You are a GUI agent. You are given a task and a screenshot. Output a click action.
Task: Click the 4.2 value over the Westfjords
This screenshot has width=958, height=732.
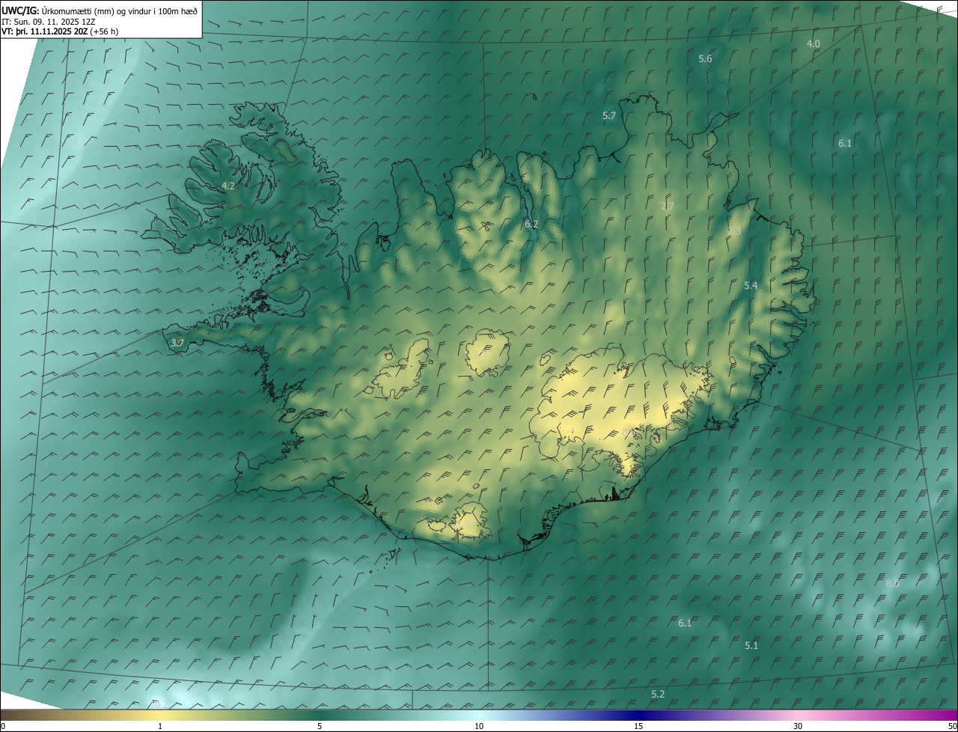pos(228,186)
